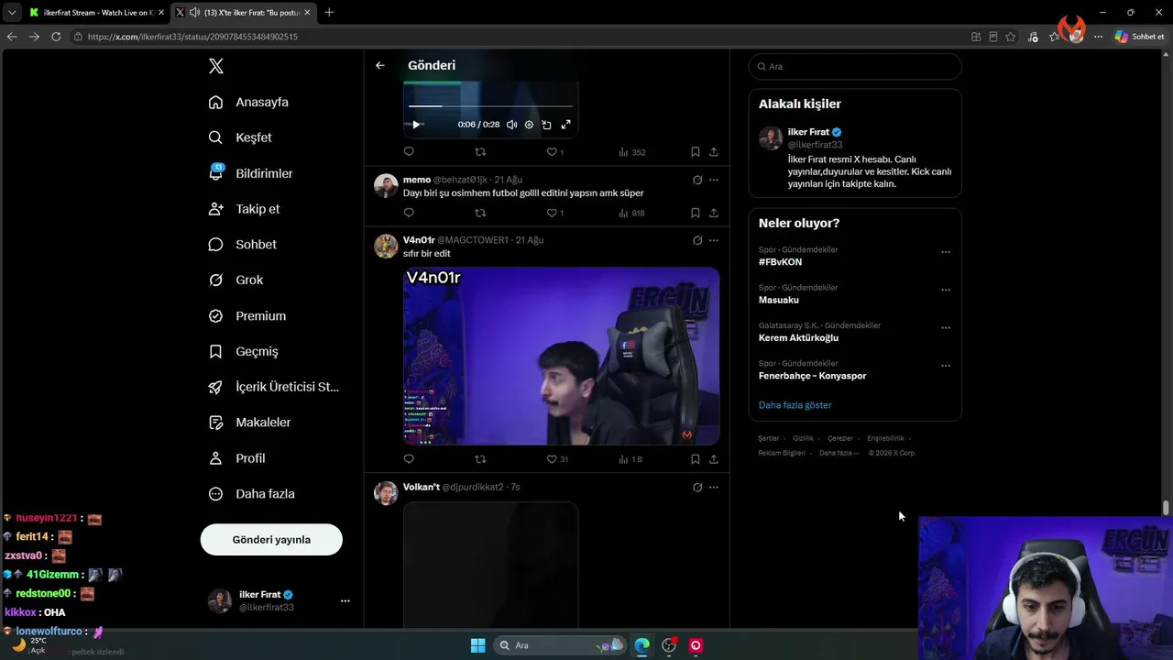Click the Gönderi yayınla button
The image size is (1173, 660).
click(x=271, y=540)
